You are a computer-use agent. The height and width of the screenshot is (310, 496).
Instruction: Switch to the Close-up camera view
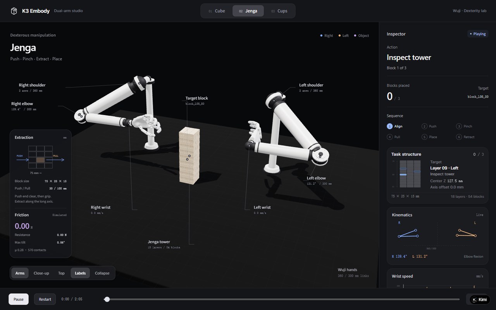[x=41, y=273]
